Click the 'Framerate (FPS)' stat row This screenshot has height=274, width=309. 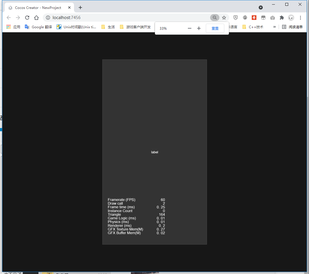[x=136, y=200]
